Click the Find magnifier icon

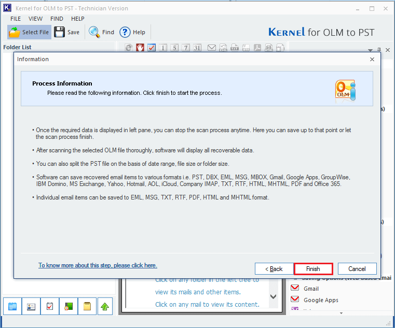(x=94, y=32)
